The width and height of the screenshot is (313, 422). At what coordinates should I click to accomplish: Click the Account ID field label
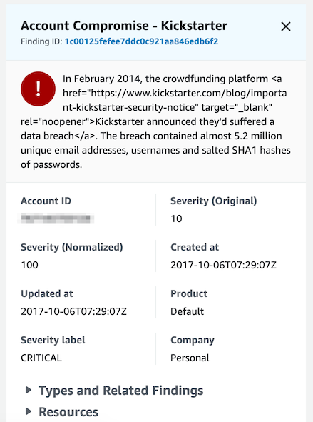click(46, 201)
